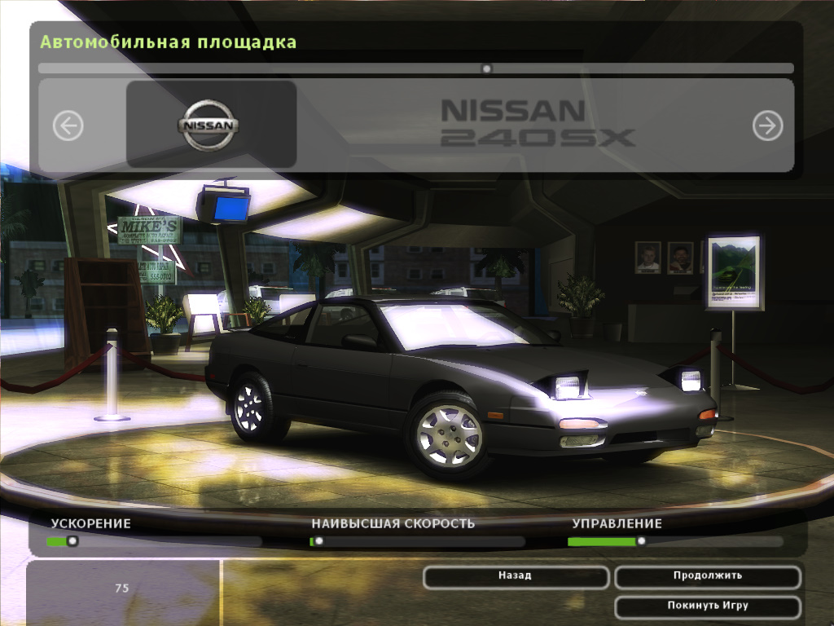Click the Управление stat bar knob
834x626 pixels.
coord(641,541)
